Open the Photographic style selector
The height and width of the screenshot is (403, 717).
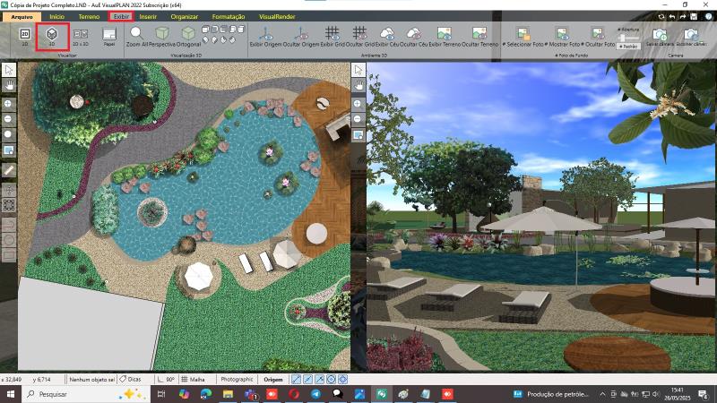pyautogui.click(x=238, y=379)
